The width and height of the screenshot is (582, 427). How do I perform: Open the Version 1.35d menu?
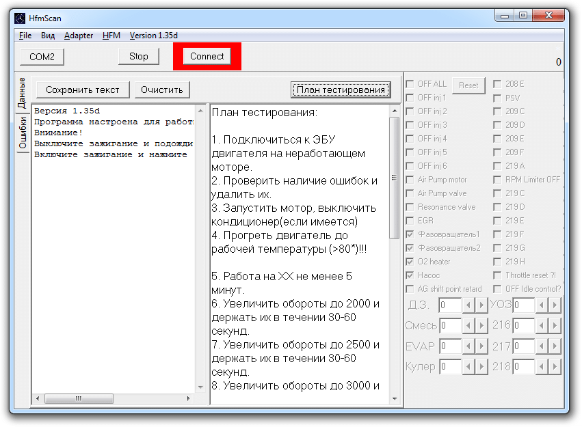coord(154,36)
